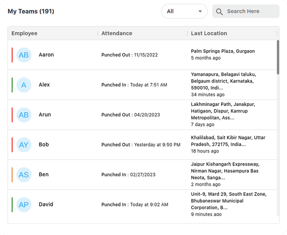
Task: Click the magnifying glass search icon
Action: tap(219, 12)
